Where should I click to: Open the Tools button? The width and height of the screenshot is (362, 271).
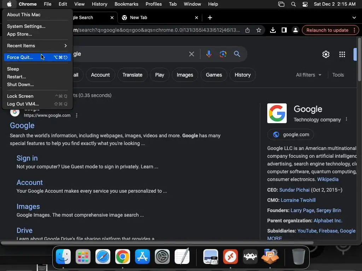click(x=338, y=75)
